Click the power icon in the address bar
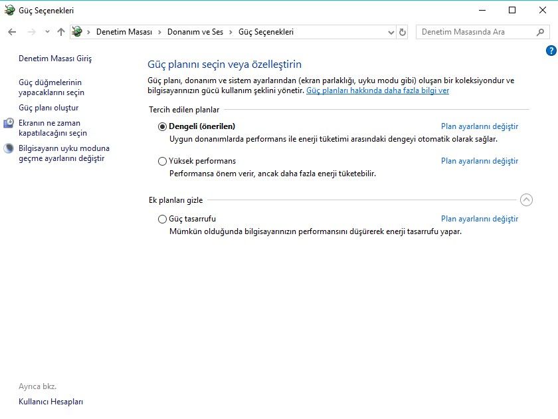 coord(78,31)
